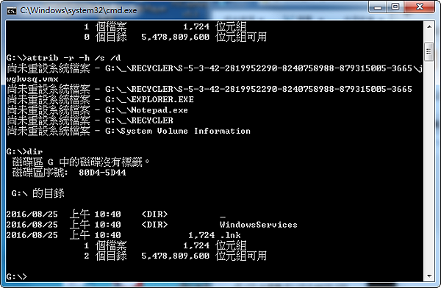
Task: Click the volume serial number 80D4-5D44
Action: 102,173
